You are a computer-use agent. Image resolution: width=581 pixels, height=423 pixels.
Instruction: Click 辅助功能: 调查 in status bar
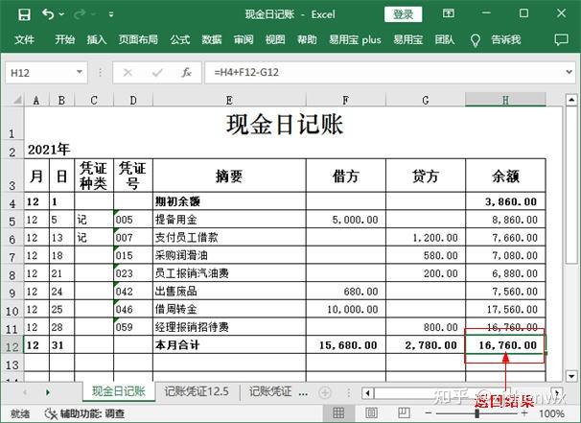pyautogui.click(x=85, y=414)
